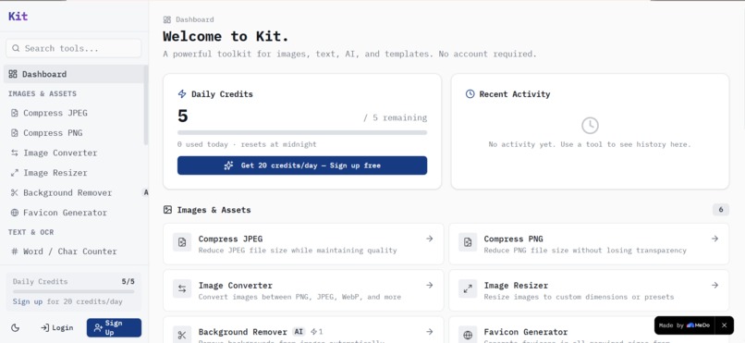Click '0 used today · resets at midnight' text

pos(247,144)
